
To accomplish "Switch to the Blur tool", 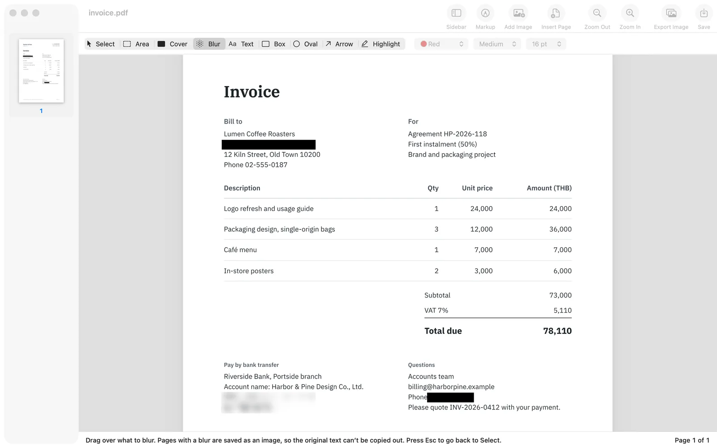I will (209, 44).
